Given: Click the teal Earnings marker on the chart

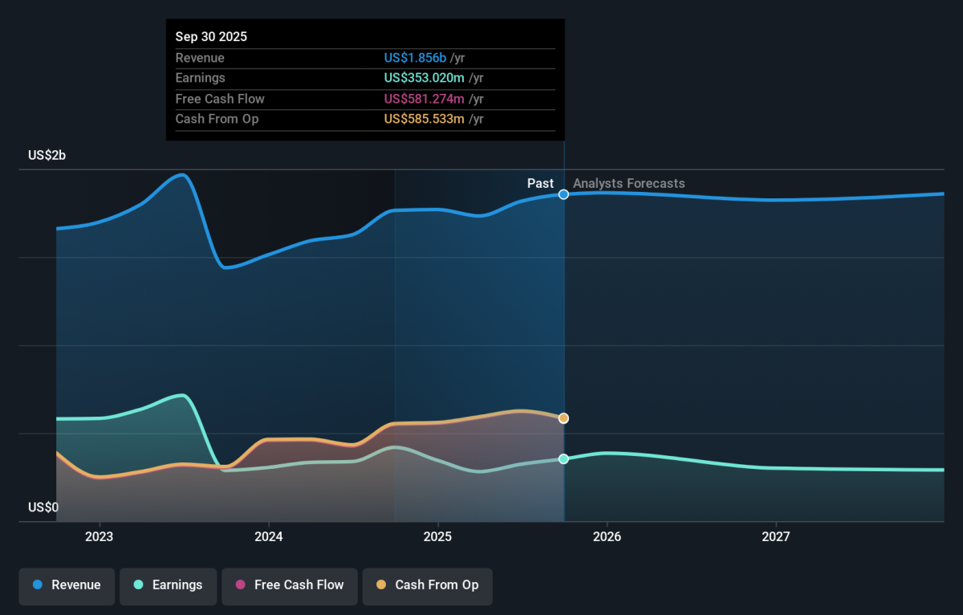Looking at the screenshot, I should point(563,458).
